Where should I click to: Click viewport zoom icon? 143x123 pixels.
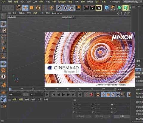coord(122,13)
